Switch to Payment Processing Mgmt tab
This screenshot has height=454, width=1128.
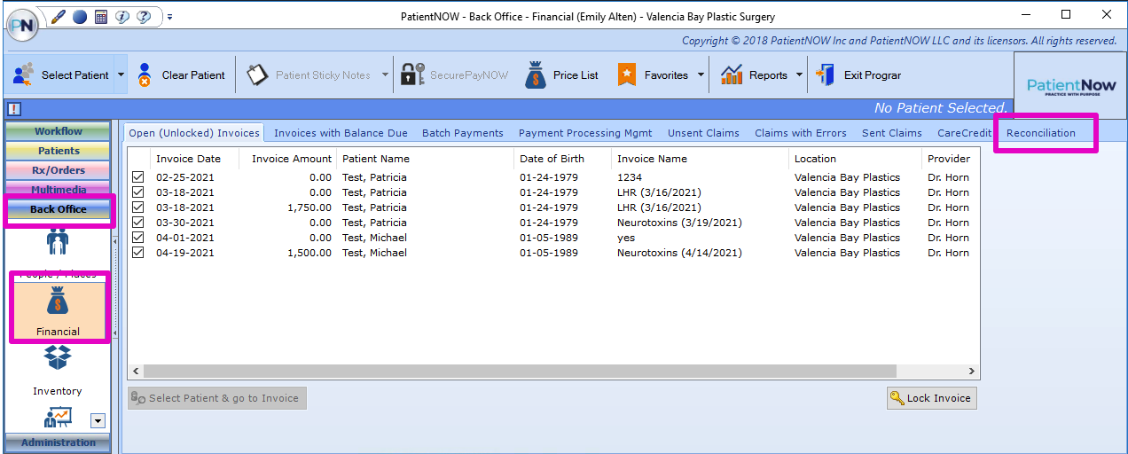585,133
